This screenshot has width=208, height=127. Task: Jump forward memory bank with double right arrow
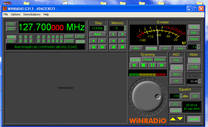(x=122, y=47)
